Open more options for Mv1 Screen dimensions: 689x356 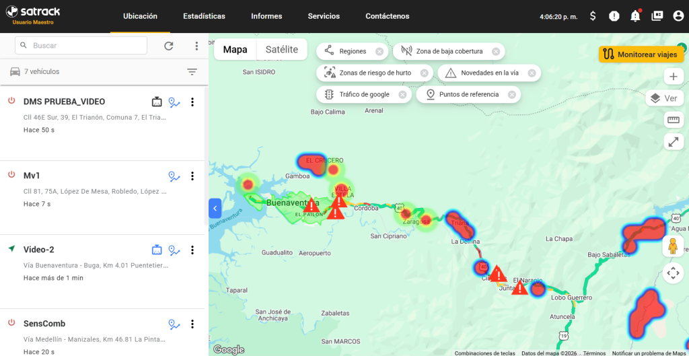point(192,176)
